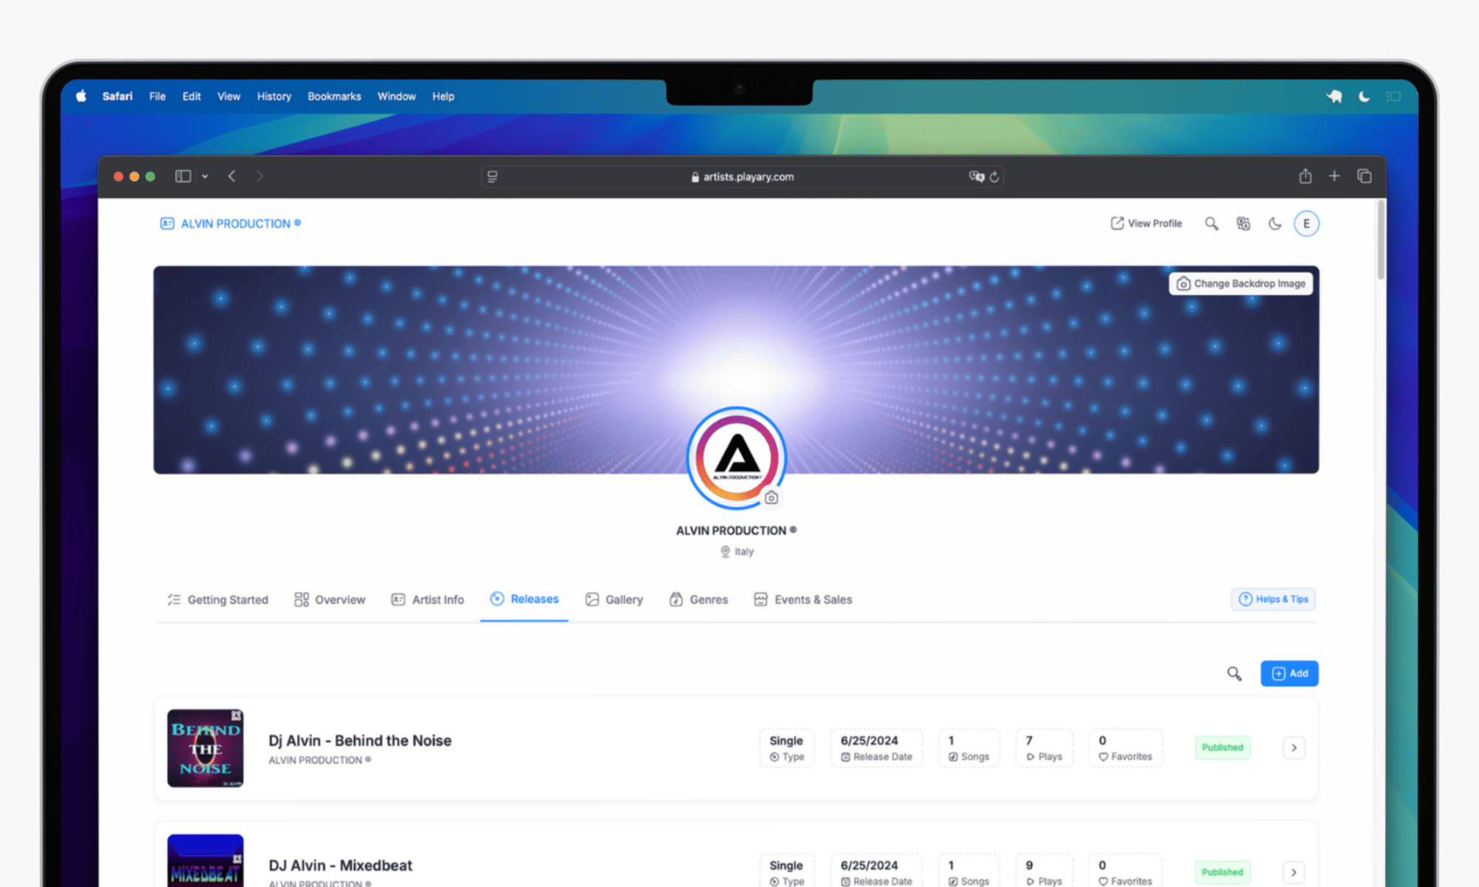Screen dimensions: 1479x887
Task: Open the page translate icon in address bar
Action: click(976, 177)
